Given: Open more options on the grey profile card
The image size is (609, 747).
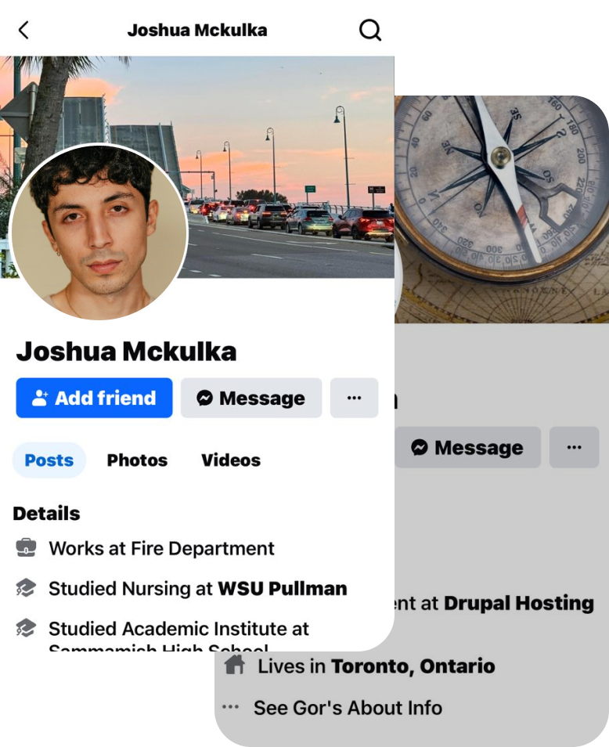Looking at the screenshot, I should tap(574, 447).
